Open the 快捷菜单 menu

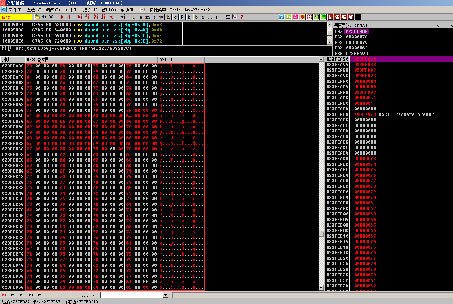click(x=158, y=10)
